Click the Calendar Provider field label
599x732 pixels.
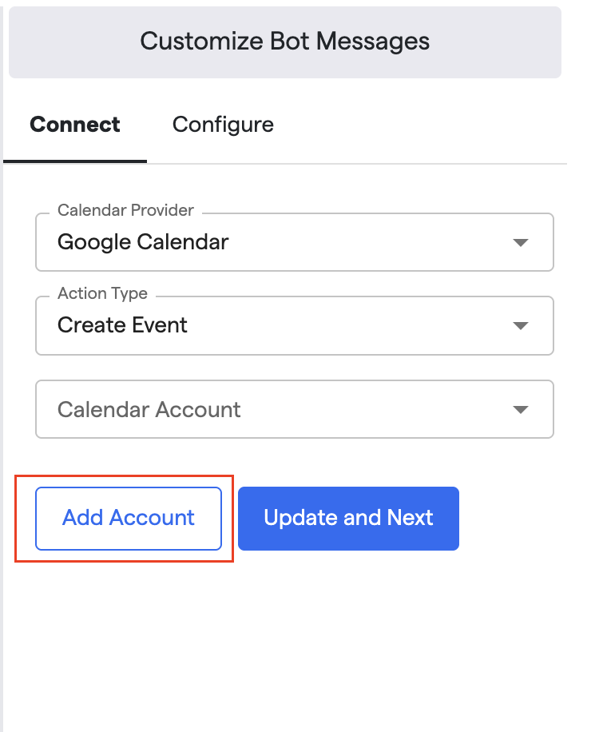pos(125,210)
